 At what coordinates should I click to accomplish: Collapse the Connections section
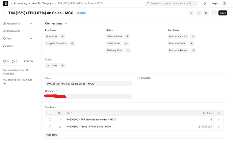click(66, 24)
